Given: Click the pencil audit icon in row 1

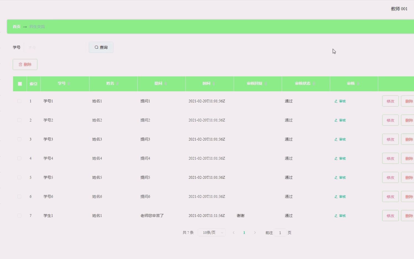Looking at the screenshot, I should [335, 101].
